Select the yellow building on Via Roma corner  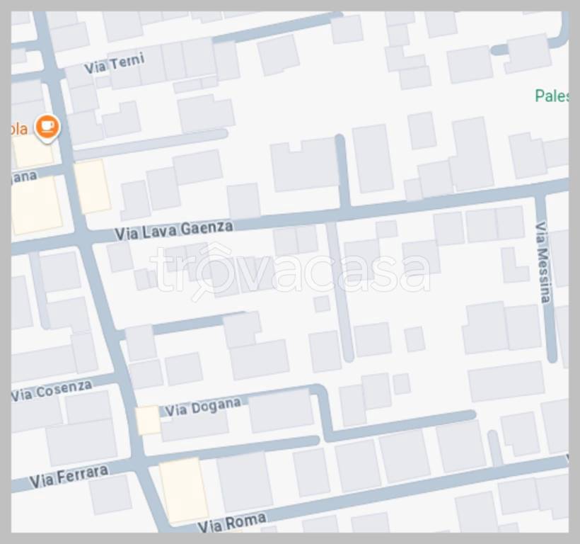(x=183, y=489)
